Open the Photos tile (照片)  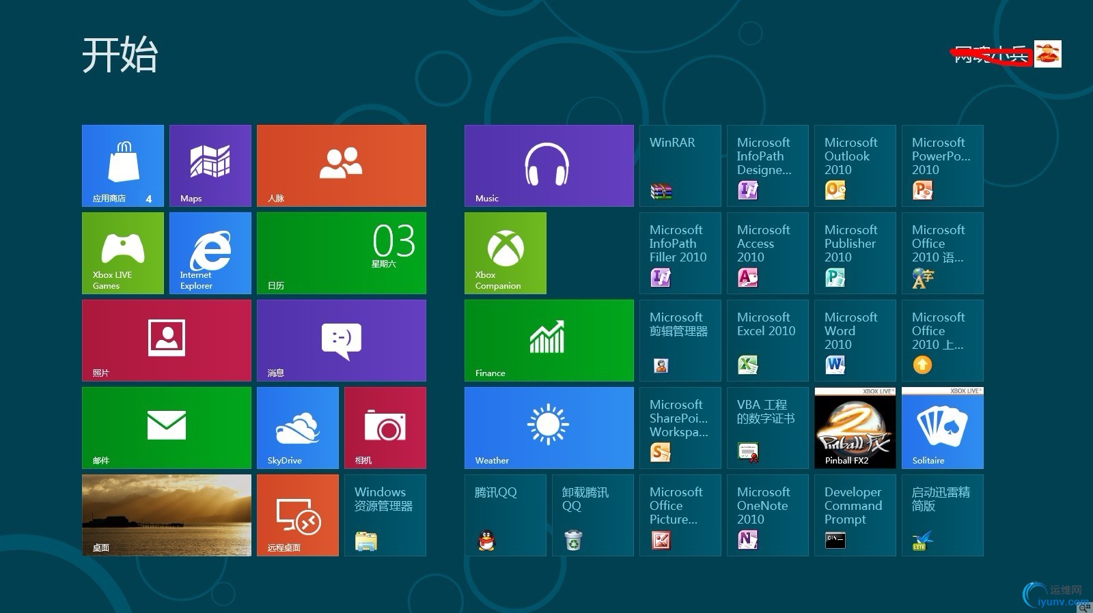pyautogui.click(x=167, y=341)
